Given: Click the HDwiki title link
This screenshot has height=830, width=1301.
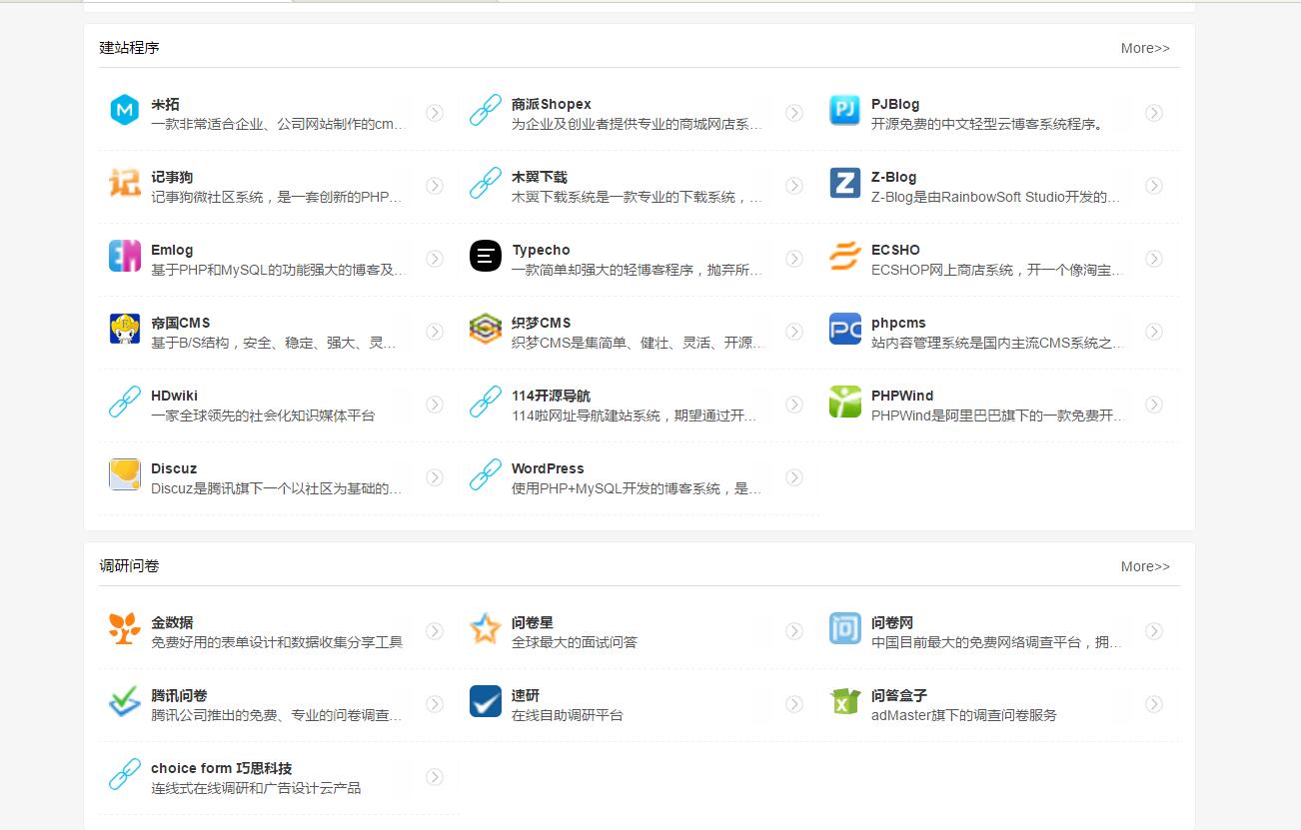Looking at the screenshot, I should point(175,396).
